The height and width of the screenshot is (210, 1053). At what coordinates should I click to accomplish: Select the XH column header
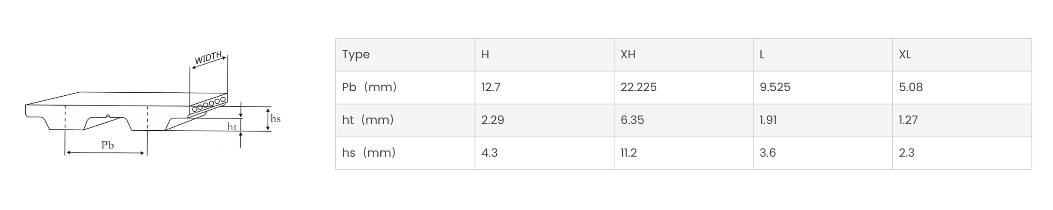pyautogui.click(x=684, y=55)
